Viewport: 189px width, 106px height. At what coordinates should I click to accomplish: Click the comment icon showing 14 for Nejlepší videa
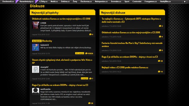point(160,72)
